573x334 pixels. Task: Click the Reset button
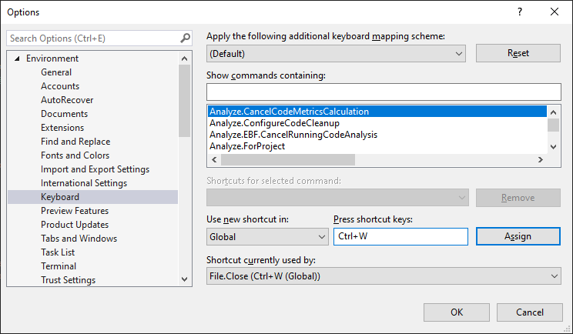[518, 53]
